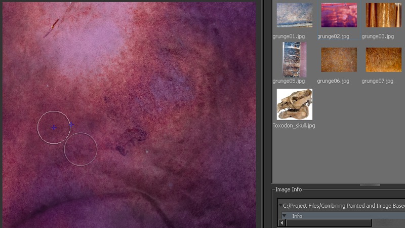
Task: Select the grunge03.jpg thumbnail
Action: pyautogui.click(x=384, y=15)
